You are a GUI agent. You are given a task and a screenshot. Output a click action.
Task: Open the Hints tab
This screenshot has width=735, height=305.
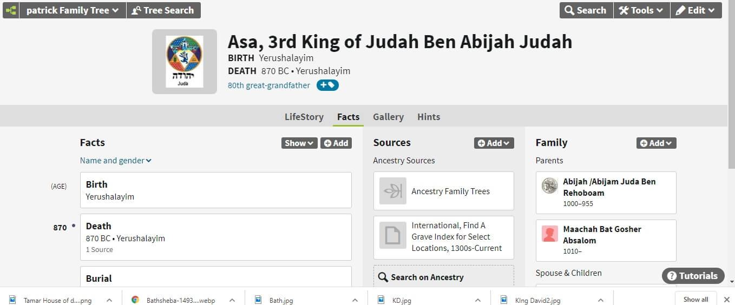point(429,117)
